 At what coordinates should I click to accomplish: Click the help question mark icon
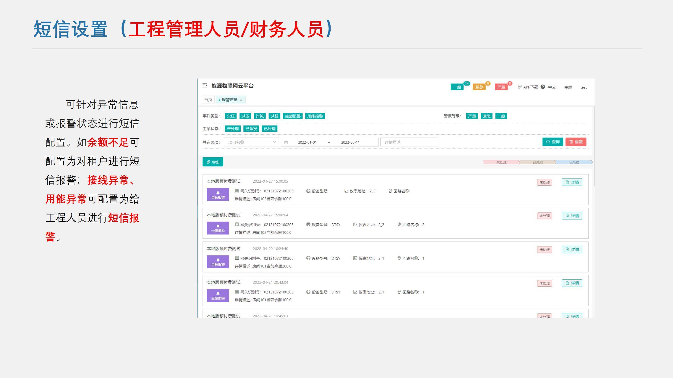(x=543, y=87)
